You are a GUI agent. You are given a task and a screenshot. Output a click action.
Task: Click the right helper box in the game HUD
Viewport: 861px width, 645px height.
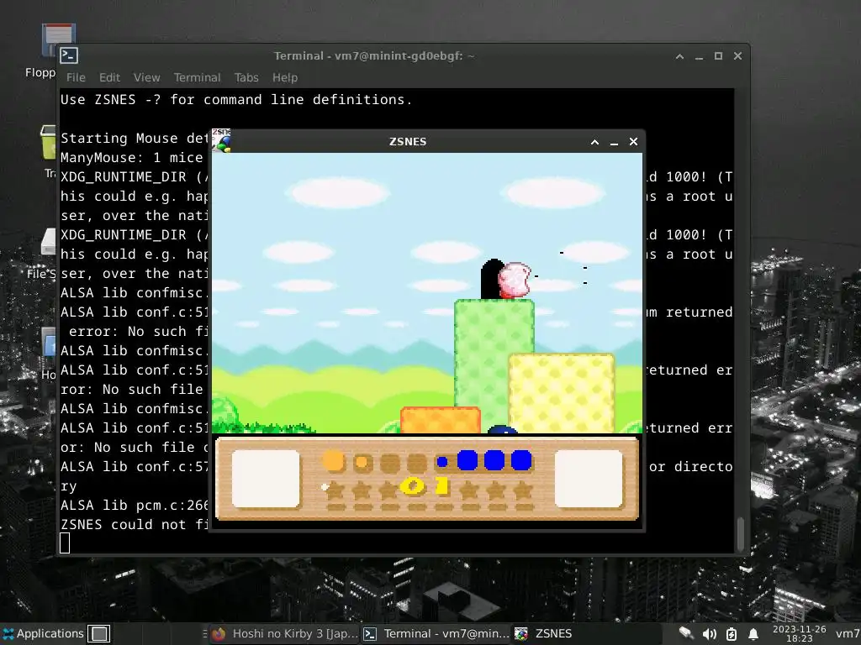coord(589,479)
